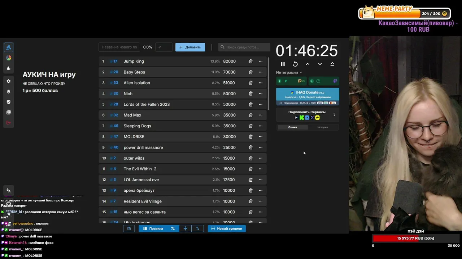Open more options for Alien Isolation
Viewport: 462px width, 259px height.
pos(261,83)
